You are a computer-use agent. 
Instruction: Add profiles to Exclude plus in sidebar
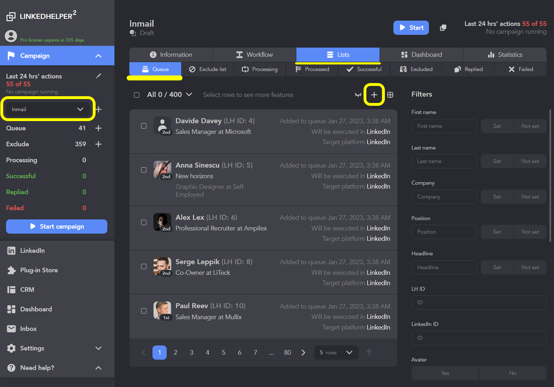tap(98, 144)
